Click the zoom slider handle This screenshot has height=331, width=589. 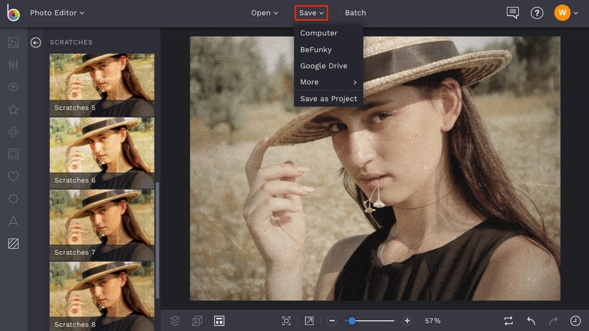click(352, 320)
